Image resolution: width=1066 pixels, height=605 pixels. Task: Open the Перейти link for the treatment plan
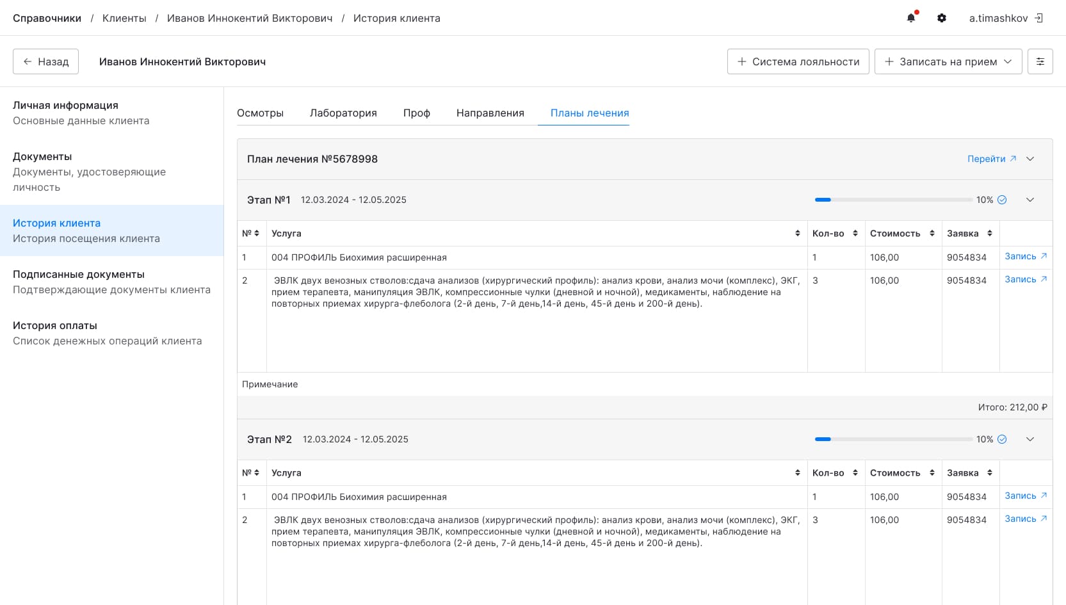[x=987, y=158]
